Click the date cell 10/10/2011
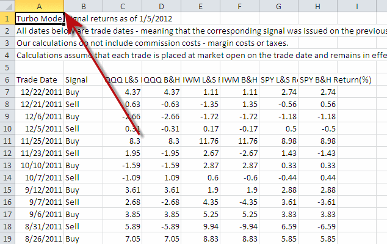The height and width of the screenshot is (244, 387). pos(40,165)
